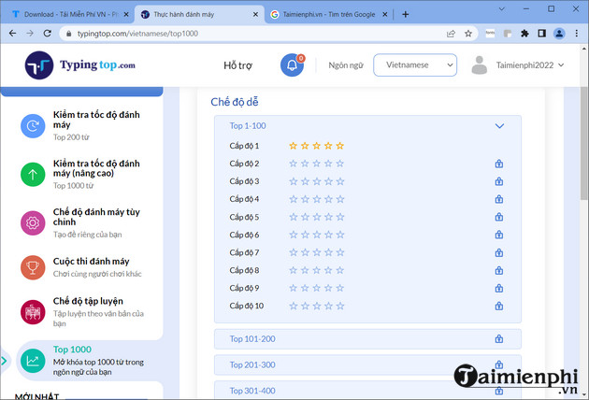The height and width of the screenshot is (400, 589).
Task: Click the typing speed test clock icon
Action: tap(33, 126)
